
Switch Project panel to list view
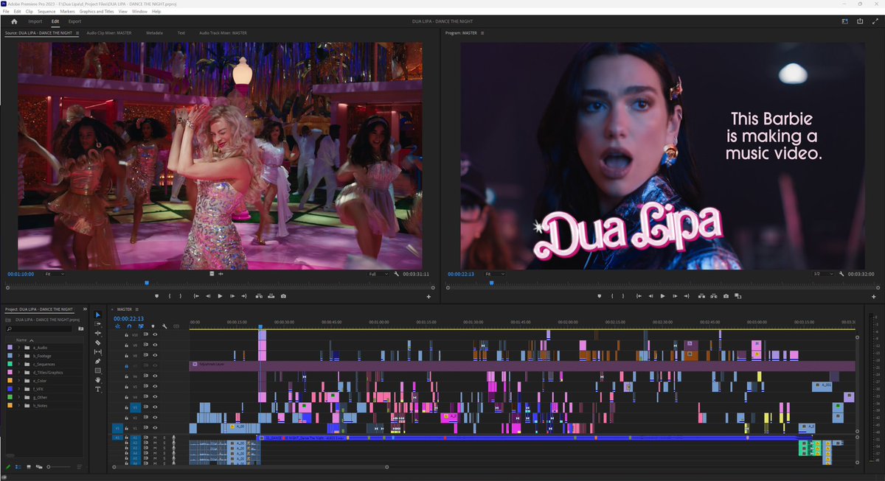pyautogui.click(x=18, y=467)
